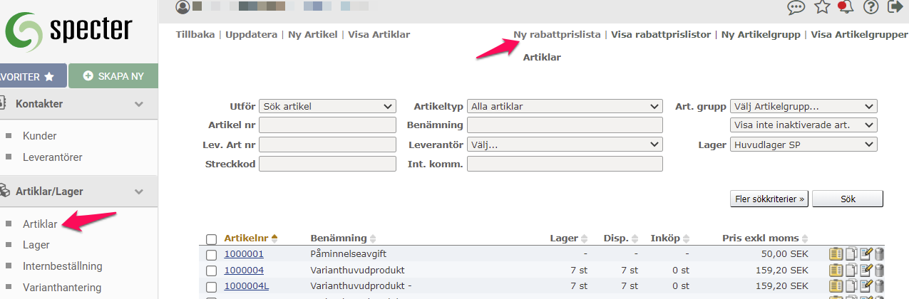Open the Lager dropdown showing Huvudlager SP
The width and height of the screenshot is (909, 299).
pyautogui.click(x=804, y=145)
